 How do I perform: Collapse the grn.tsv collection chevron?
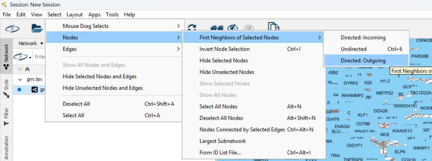pos(20,79)
